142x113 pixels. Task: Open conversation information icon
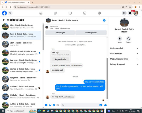[104, 20]
